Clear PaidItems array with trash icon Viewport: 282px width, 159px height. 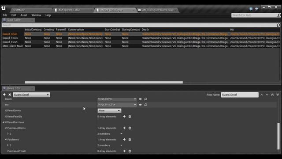click(x=130, y=140)
